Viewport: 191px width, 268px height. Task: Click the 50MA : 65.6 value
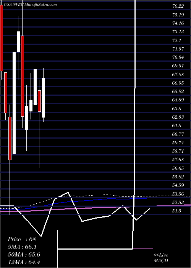pyautogui.click(x=24, y=255)
